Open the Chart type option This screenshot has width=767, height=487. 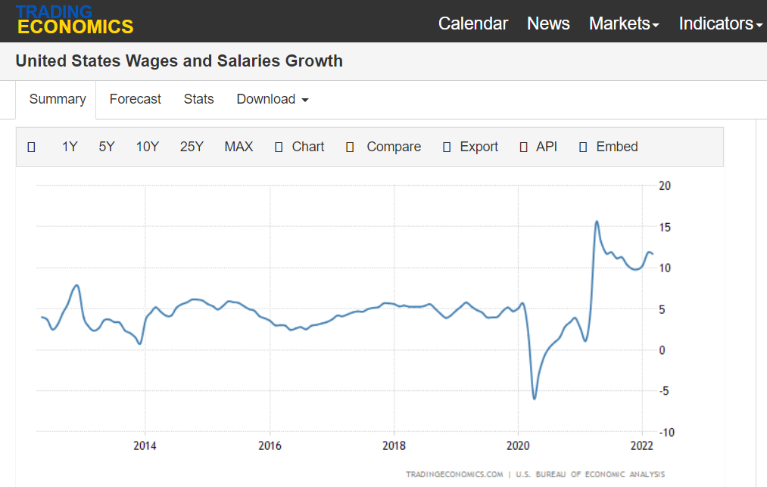pyautogui.click(x=308, y=147)
